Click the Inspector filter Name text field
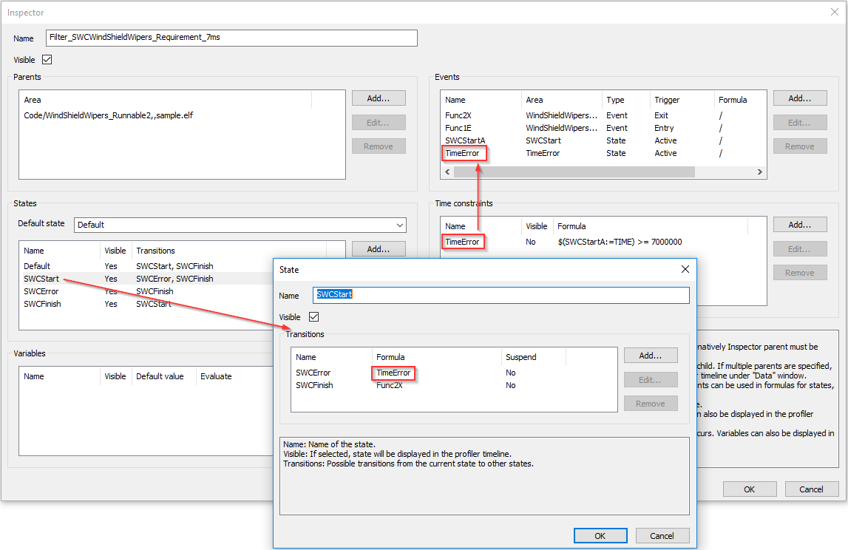This screenshot has height=550, width=848. point(231,38)
